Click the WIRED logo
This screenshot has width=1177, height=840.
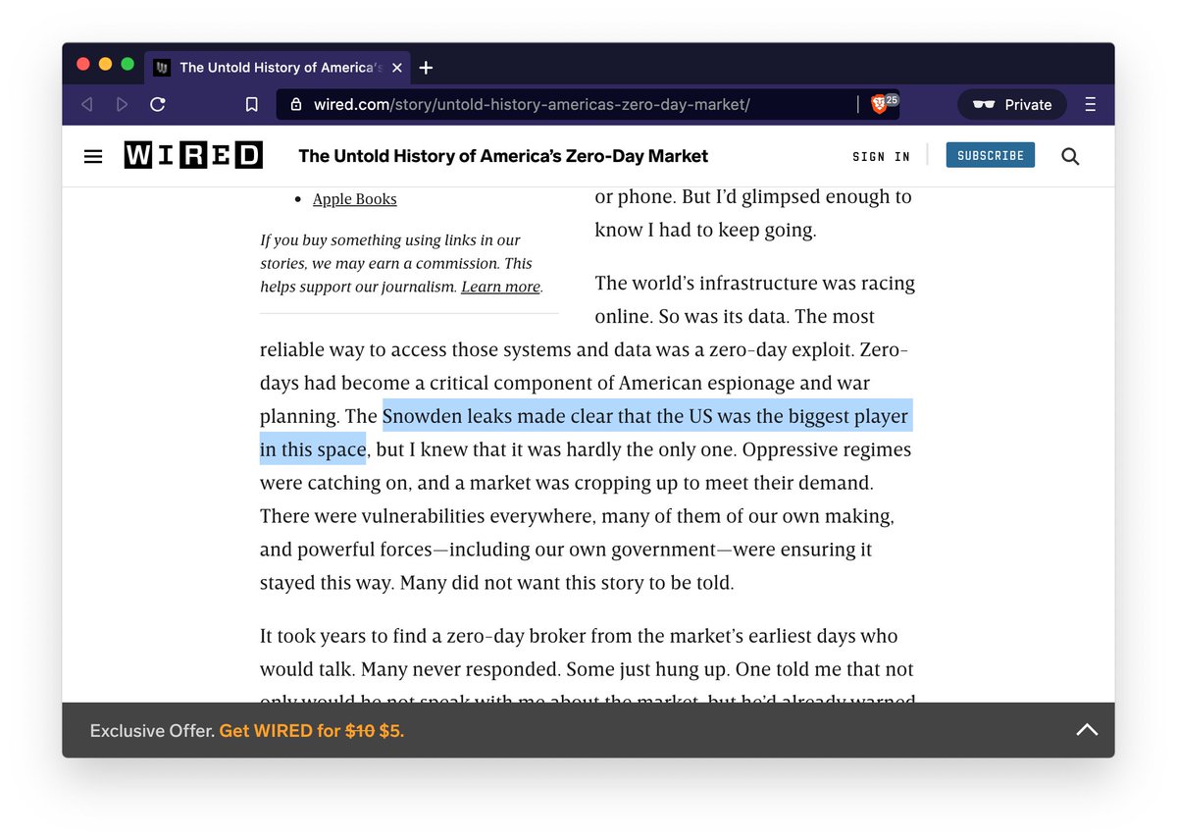pyautogui.click(x=192, y=154)
